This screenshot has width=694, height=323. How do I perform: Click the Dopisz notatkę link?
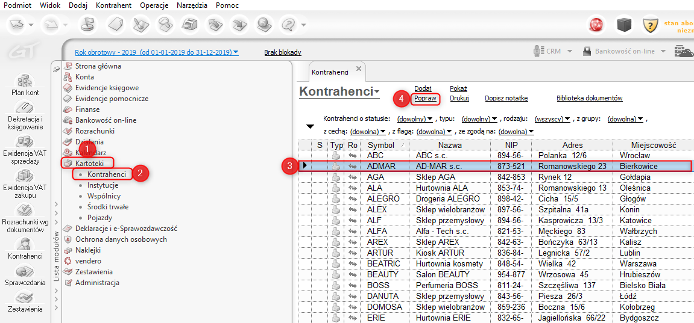tap(506, 99)
